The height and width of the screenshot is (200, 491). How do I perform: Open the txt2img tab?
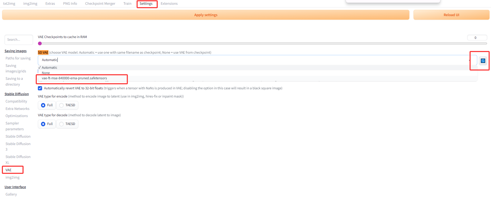[x=9, y=4]
